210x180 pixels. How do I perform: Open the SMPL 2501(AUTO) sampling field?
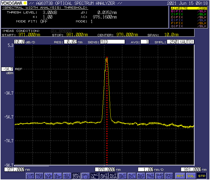(180, 42)
